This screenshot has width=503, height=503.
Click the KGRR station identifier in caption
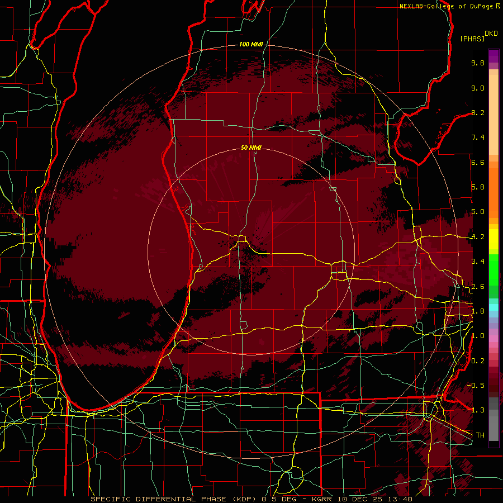322,499
